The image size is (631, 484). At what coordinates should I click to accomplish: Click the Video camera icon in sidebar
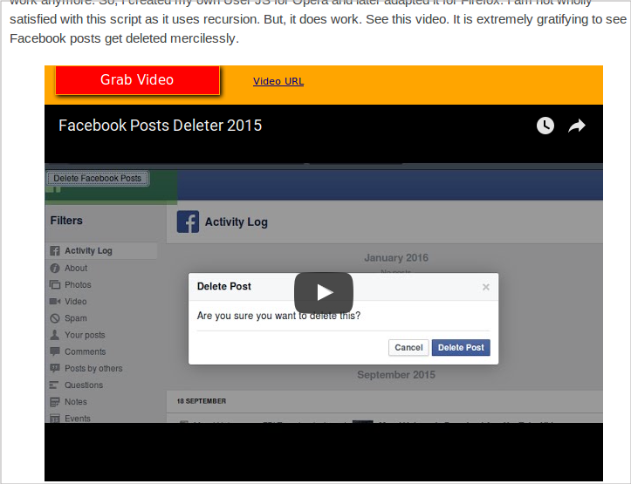[x=55, y=302]
